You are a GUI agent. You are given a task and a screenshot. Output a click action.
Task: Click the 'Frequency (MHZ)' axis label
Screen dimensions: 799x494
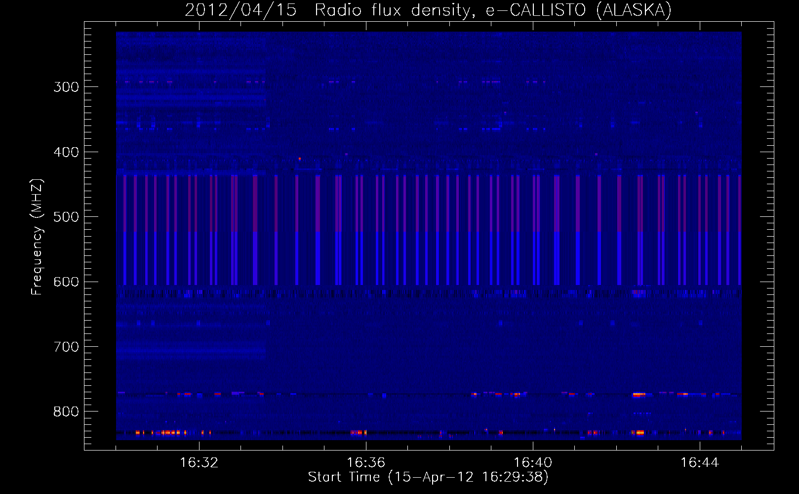click(37, 237)
